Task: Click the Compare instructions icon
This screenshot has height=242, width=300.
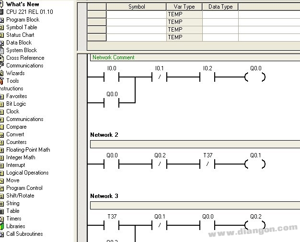Action: [x=1, y=127]
